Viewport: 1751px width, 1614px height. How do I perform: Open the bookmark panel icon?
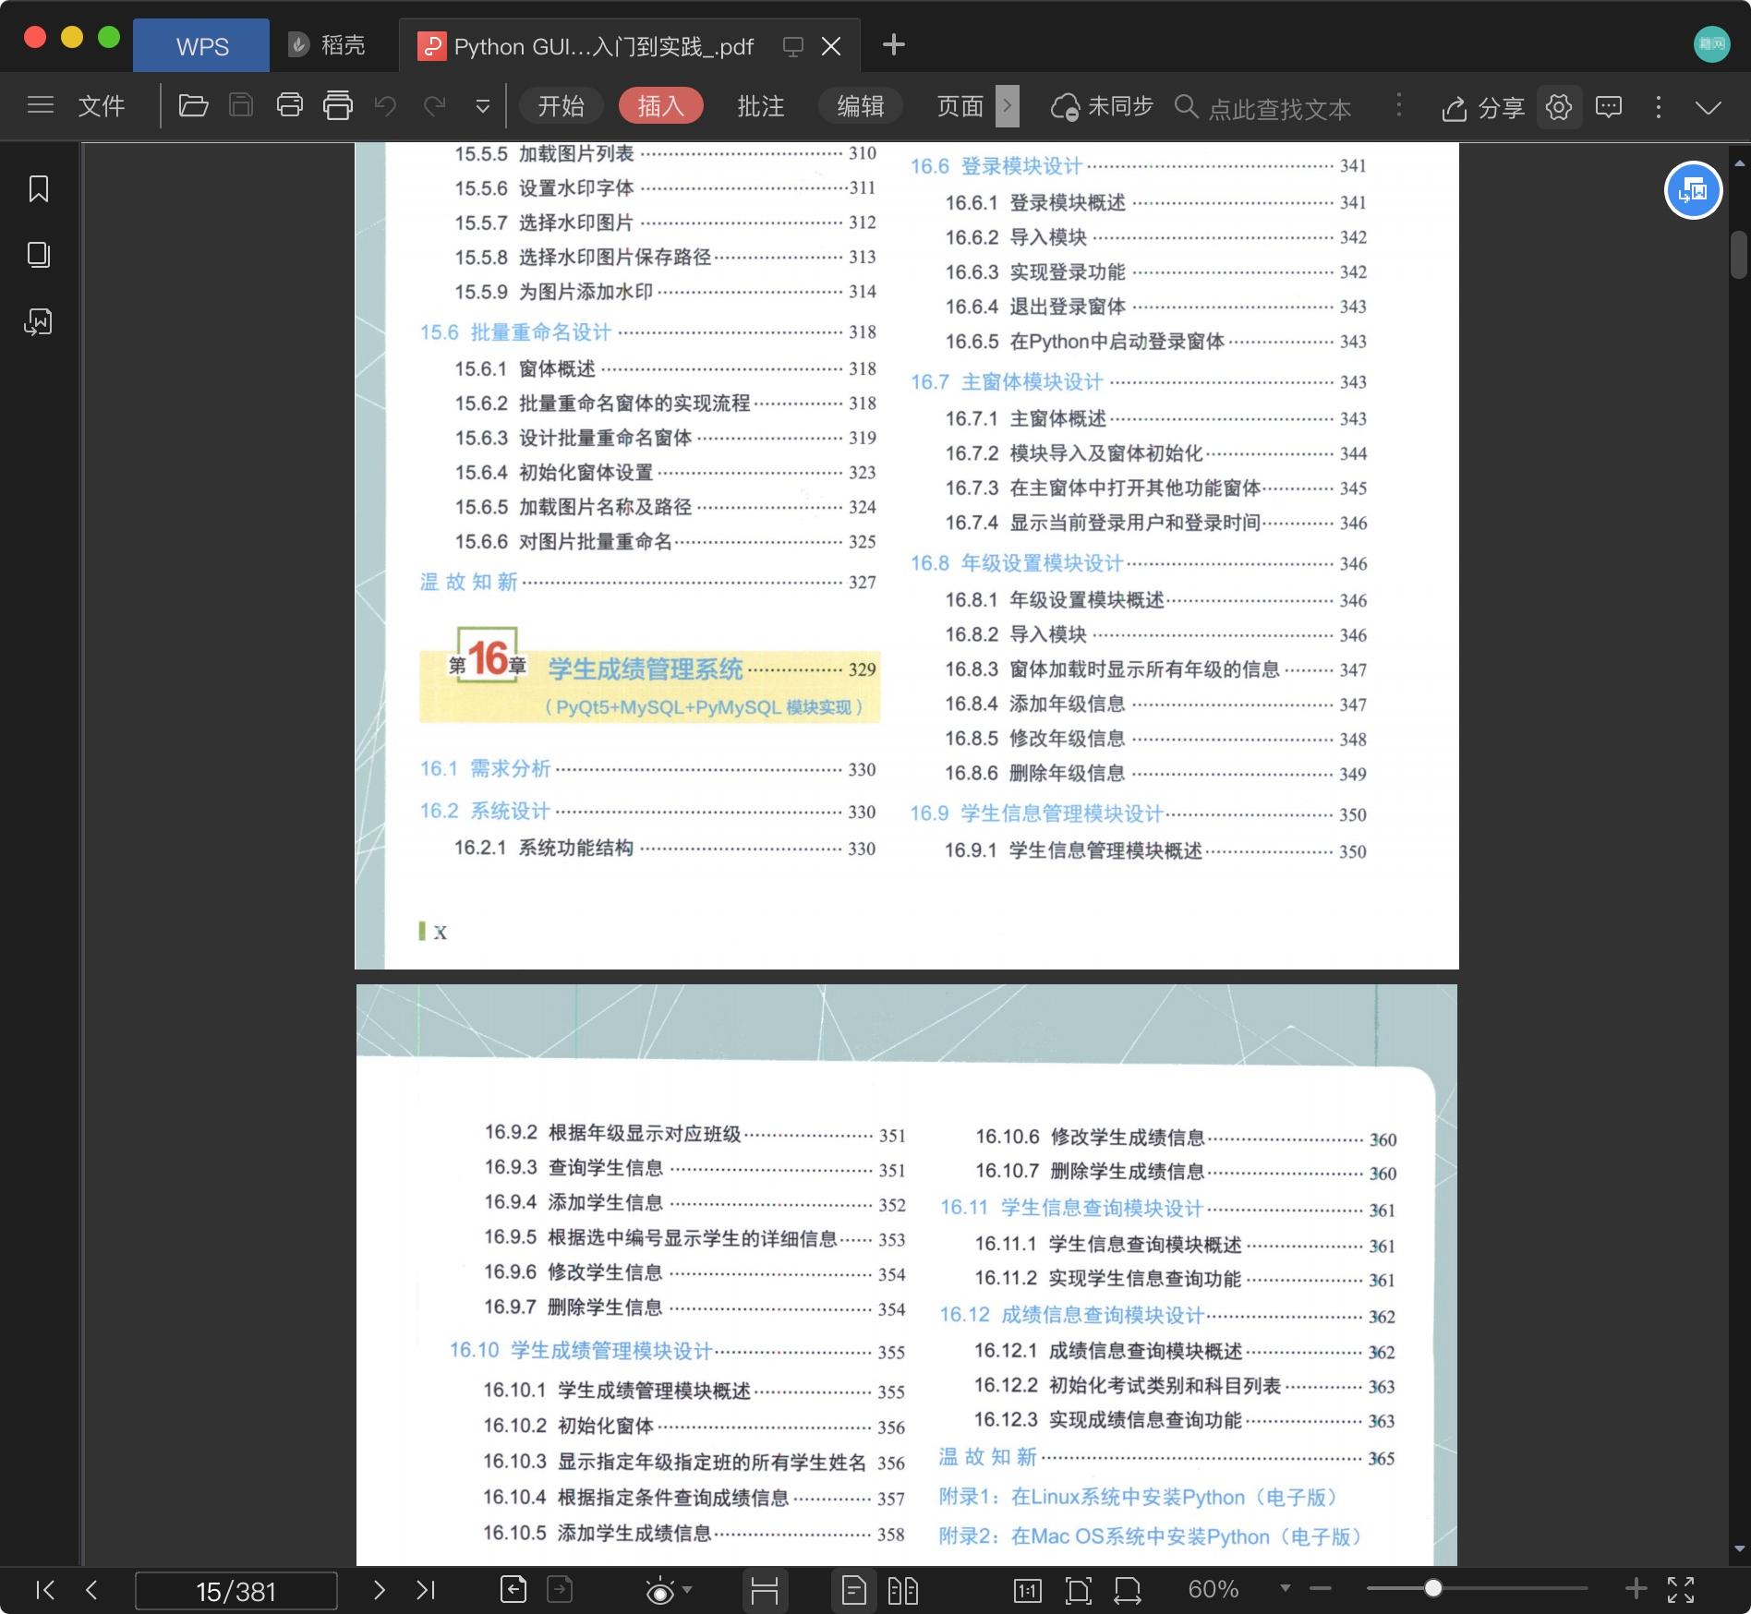(x=39, y=189)
